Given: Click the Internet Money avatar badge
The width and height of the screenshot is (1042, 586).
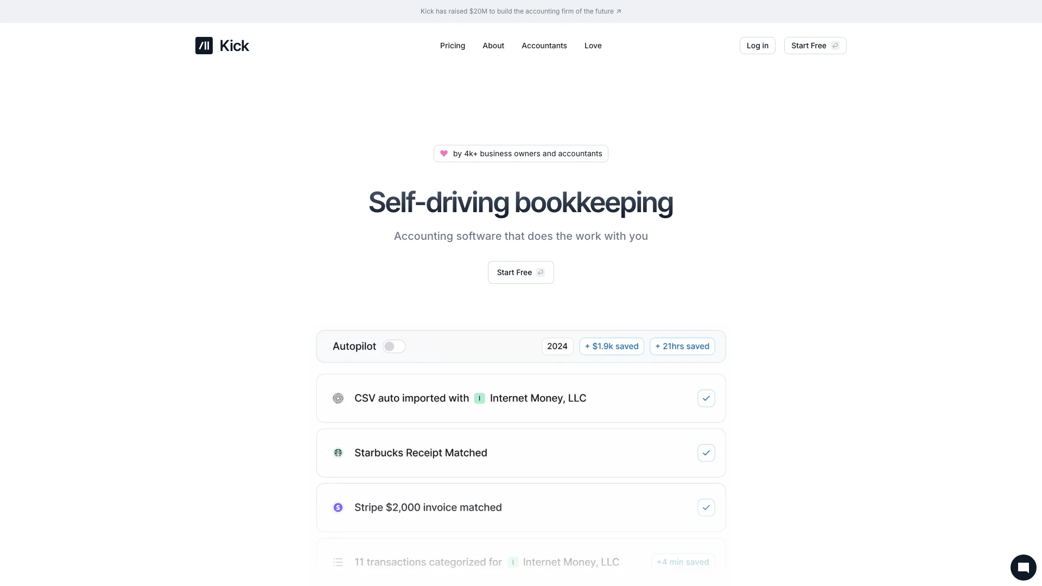Looking at the screenshot, I should pos(480,398).
